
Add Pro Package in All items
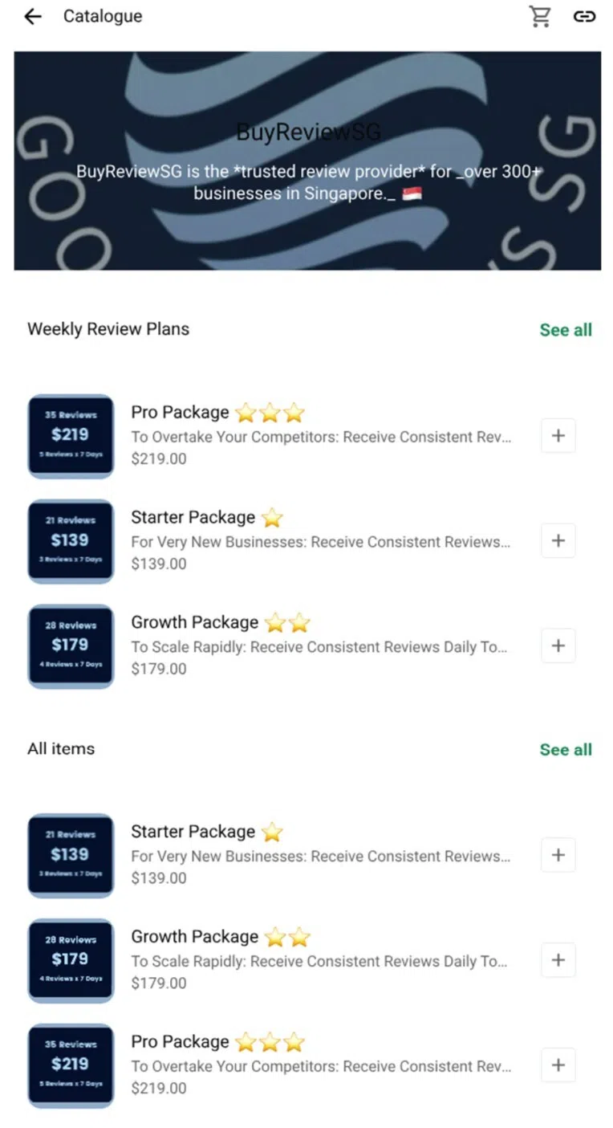558,1066
